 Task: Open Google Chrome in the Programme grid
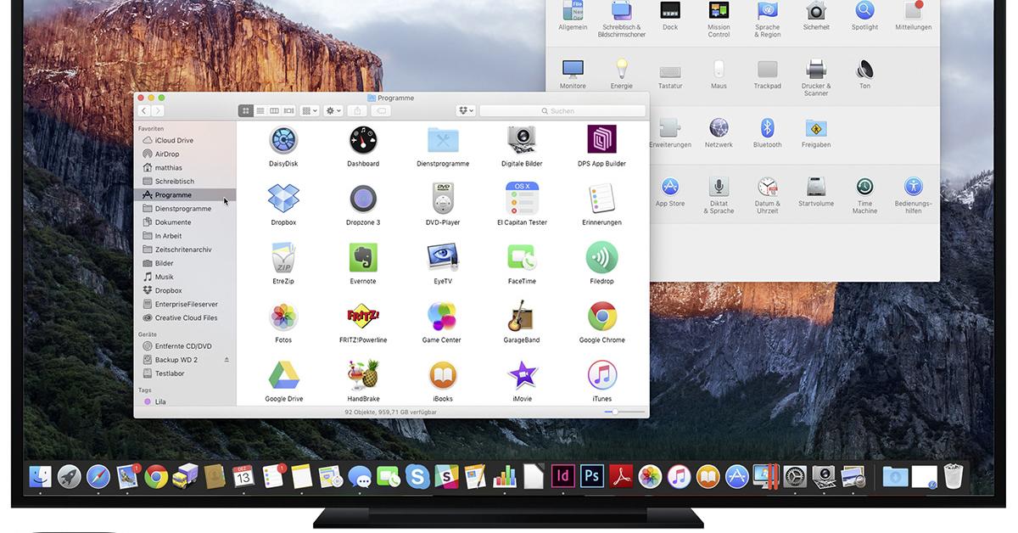[x=601, y=317]
